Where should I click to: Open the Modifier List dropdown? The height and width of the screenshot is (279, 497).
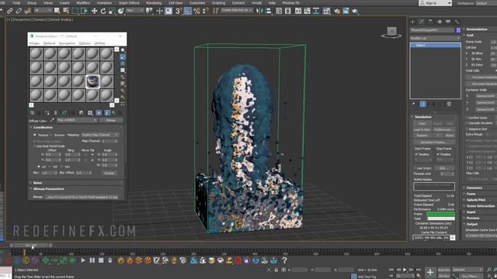[435, 38]
